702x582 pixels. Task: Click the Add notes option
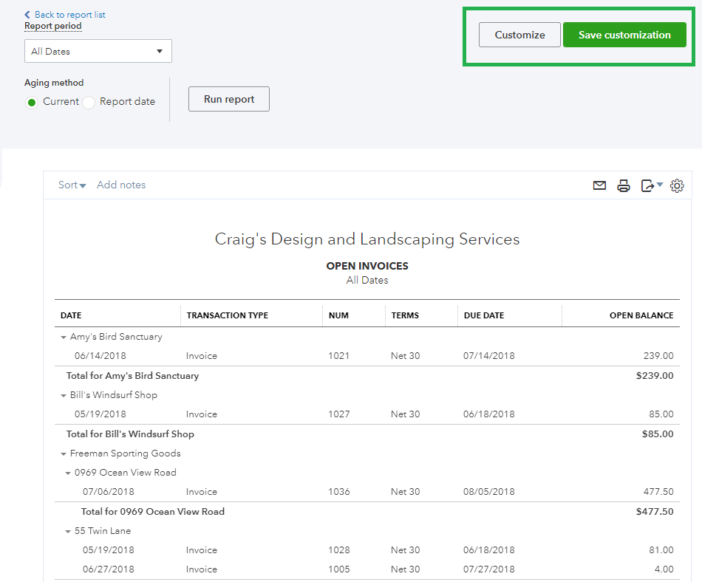[121, 185]
